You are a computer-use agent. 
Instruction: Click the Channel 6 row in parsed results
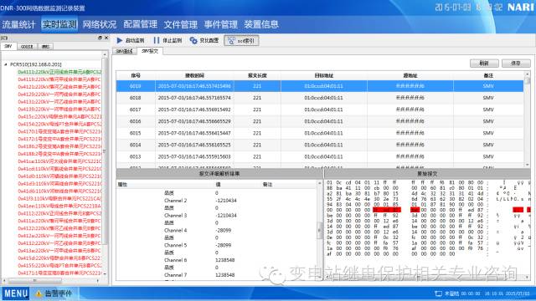pyautogui.click(x=216, y=260)
